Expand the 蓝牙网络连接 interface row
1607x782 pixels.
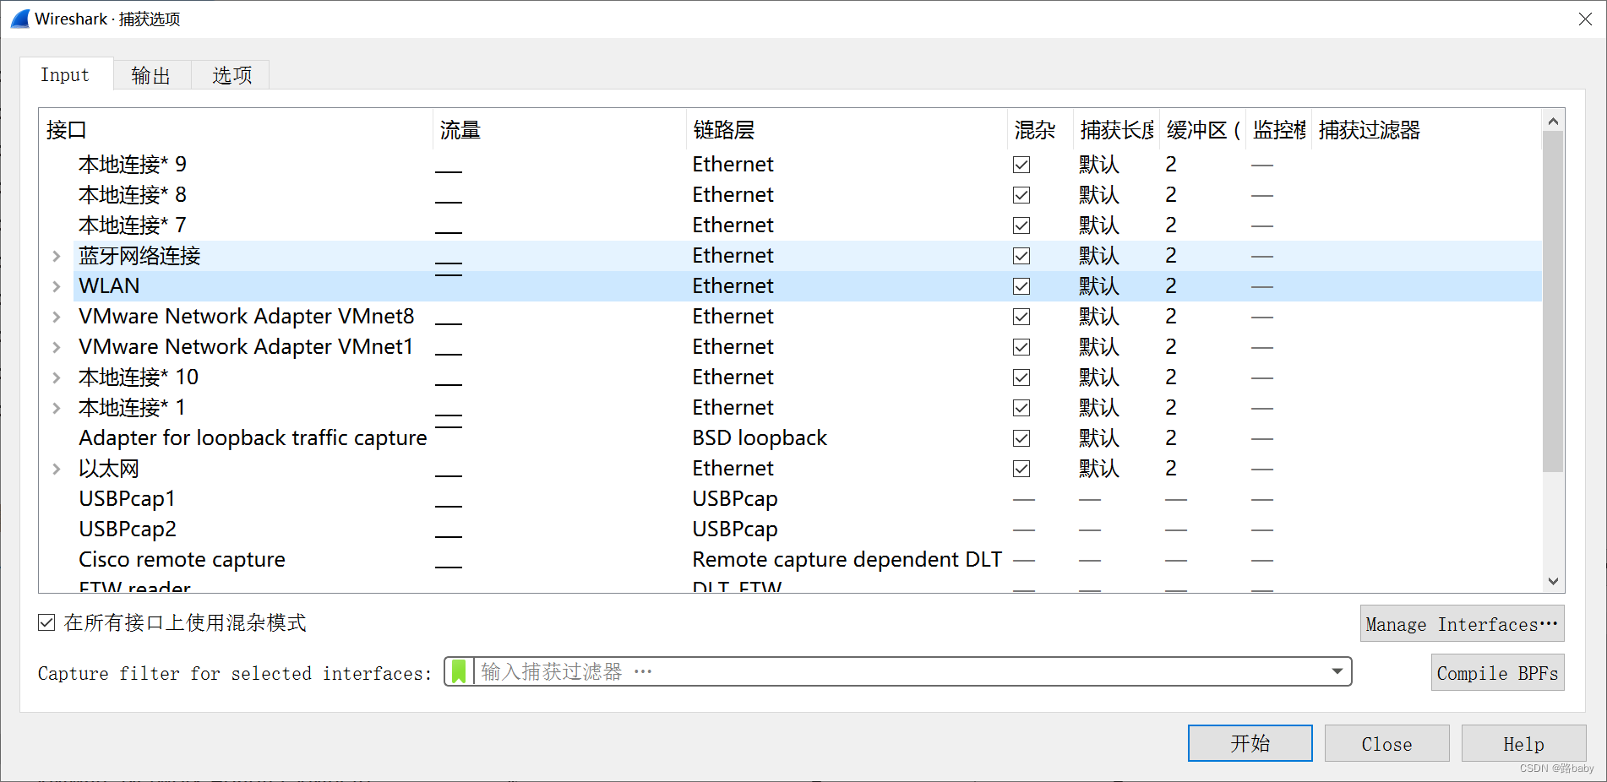pyautogui.click(x=57, y=256)
